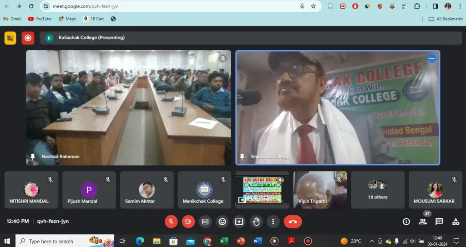466x247 pixels.
Task: Open the All Bookmarks folder
Action: click(446, 19)
